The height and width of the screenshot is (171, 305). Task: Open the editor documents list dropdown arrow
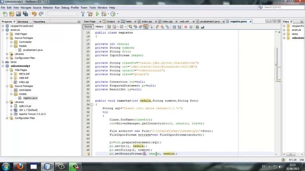[x=274, y=21]
